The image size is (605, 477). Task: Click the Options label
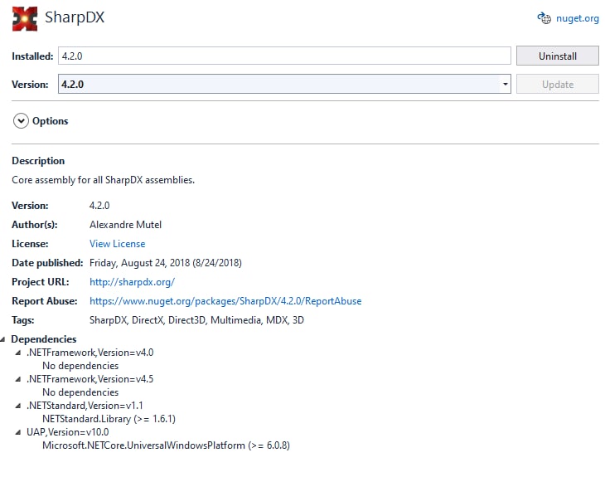(x=51, y=121)
